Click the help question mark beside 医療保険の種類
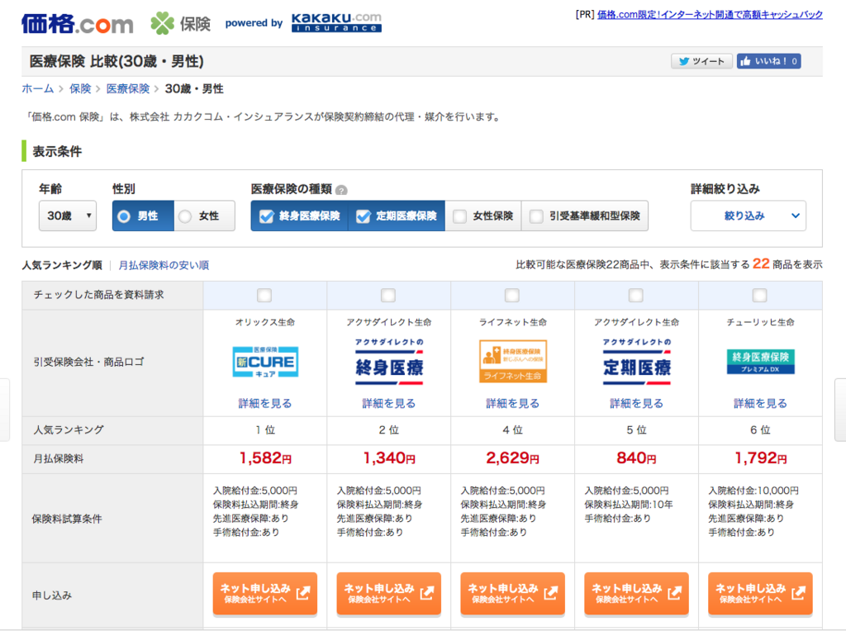 pyautogui.click(x=341, y=191)
